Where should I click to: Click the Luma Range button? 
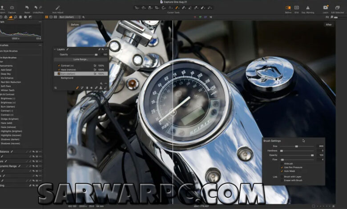[x=81, y=60]
